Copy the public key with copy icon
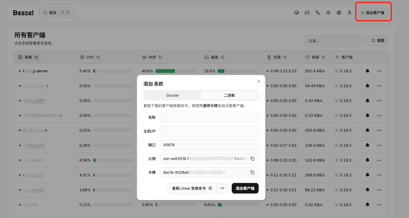 tap(252, 159)
